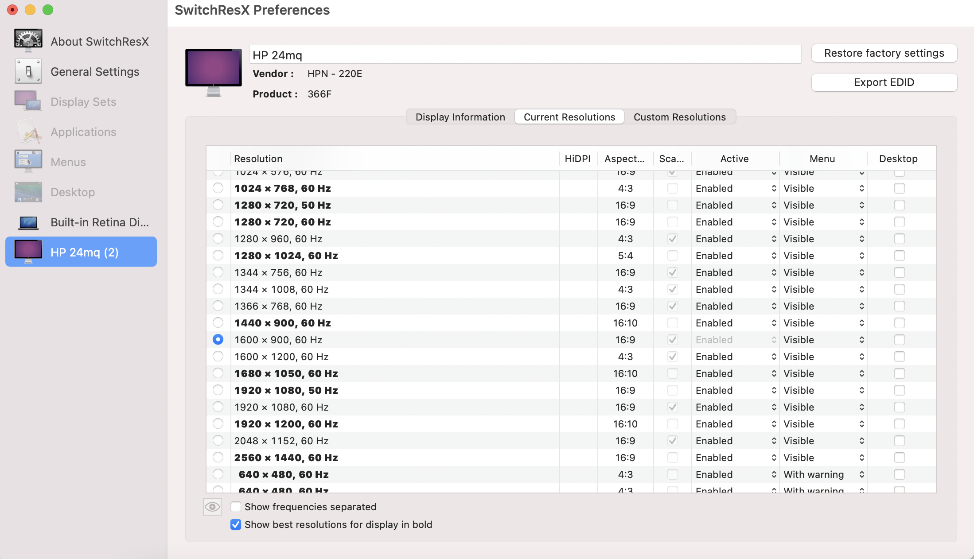Click the selected 1600 × 900 radio button
Screen dimensions: 974x559
(x=218, y=340)
